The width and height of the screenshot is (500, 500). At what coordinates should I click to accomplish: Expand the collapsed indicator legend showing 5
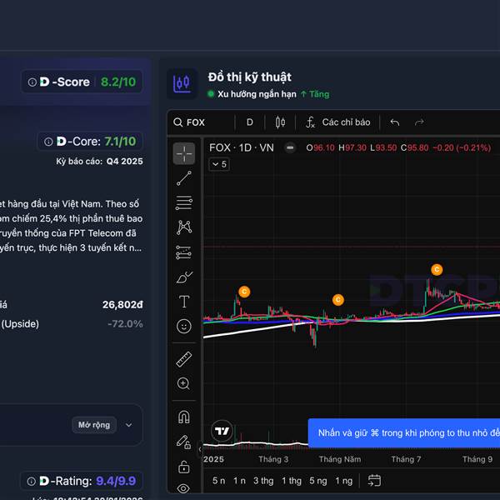[218, 164]
